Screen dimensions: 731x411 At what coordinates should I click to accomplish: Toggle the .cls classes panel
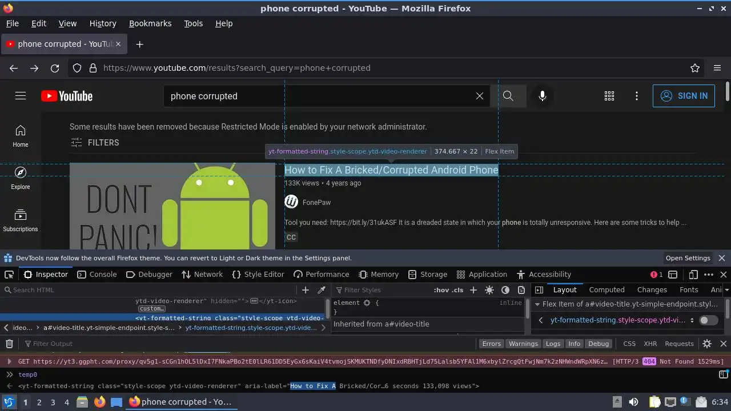[457, 290]
